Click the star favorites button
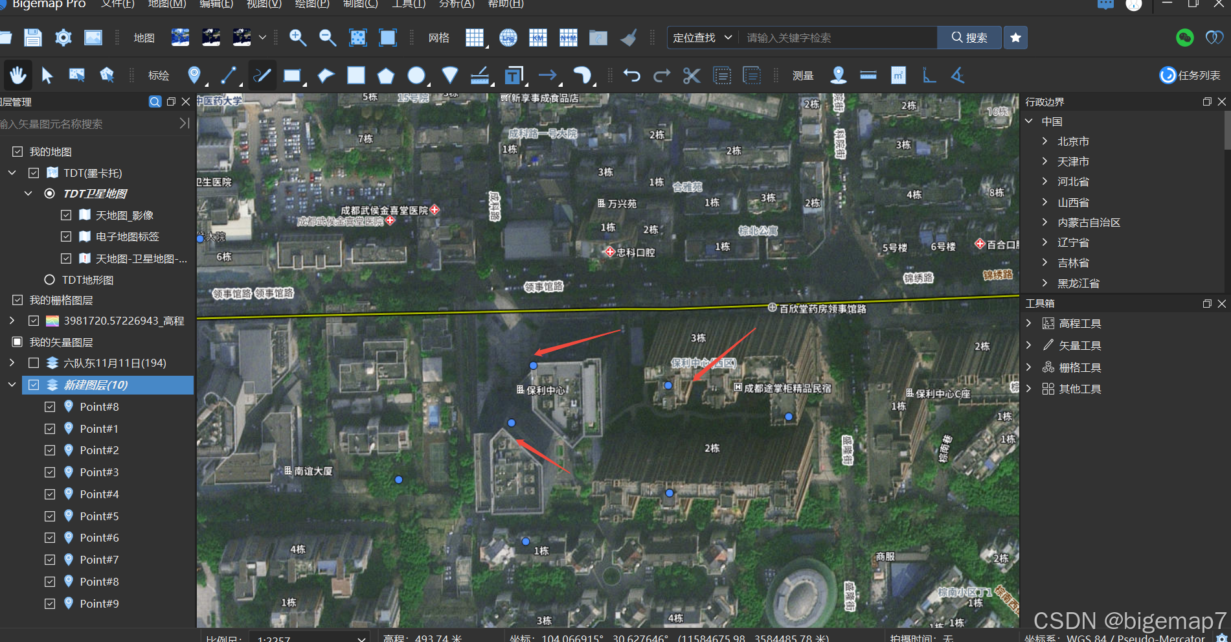The height and width of the screenshot is (642, 1231). [1015, 38]
